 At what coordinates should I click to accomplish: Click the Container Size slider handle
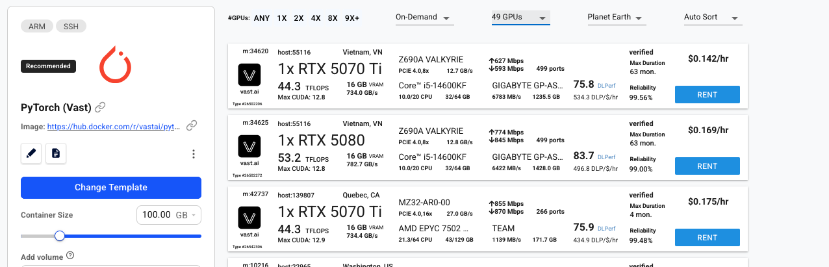click(60, 236)
